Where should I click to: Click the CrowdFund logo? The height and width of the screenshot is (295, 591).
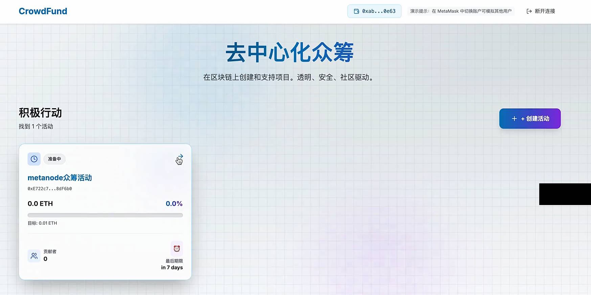coord(43,11)
